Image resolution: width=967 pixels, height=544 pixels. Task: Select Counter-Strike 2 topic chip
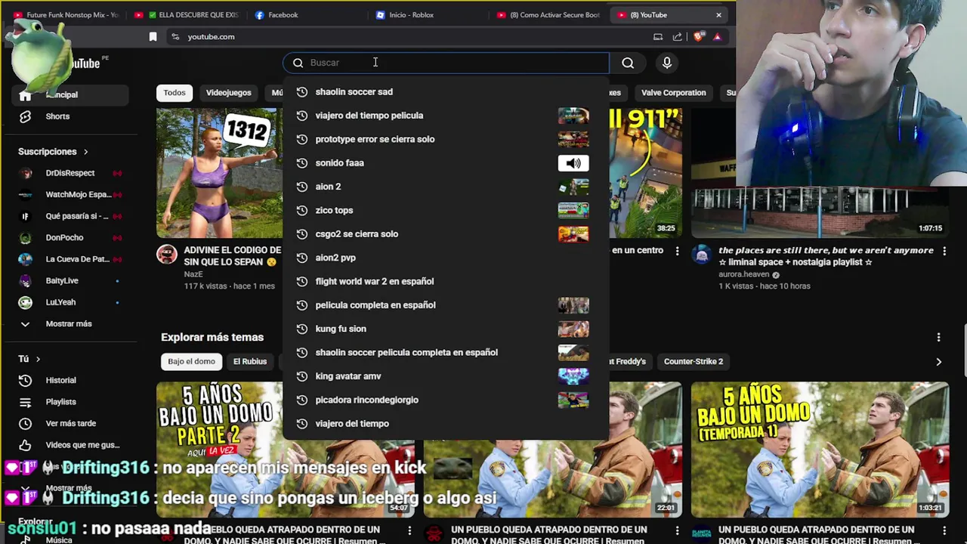click(694, 361)
